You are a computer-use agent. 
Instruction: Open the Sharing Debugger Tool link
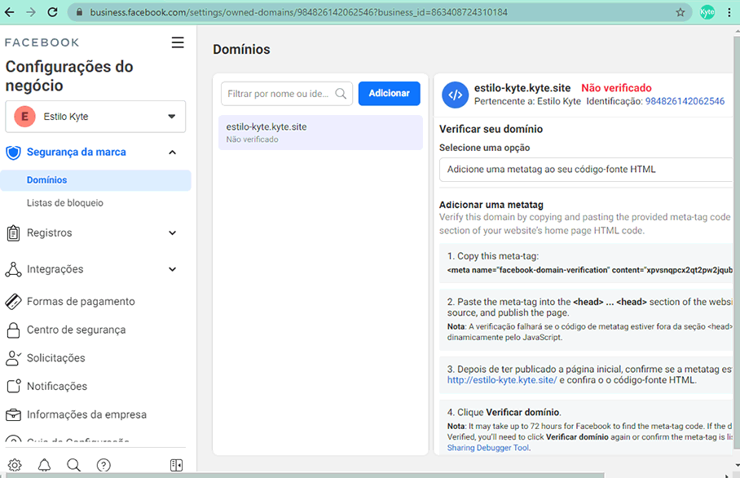[x=488, y=448]
